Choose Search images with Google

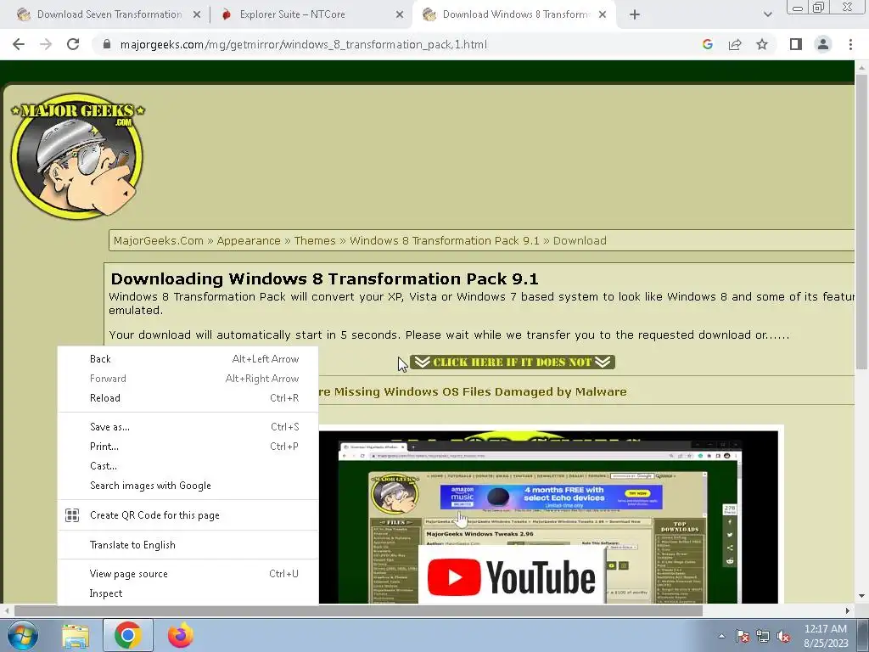point(188,486)
